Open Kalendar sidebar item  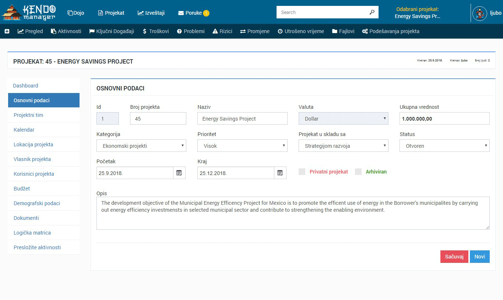44,130
